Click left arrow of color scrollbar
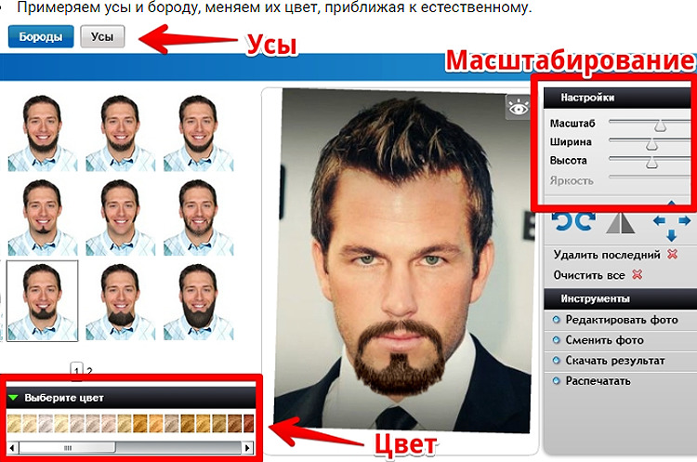This screenshot has width=697, height=462. click(x=13, y=448)
